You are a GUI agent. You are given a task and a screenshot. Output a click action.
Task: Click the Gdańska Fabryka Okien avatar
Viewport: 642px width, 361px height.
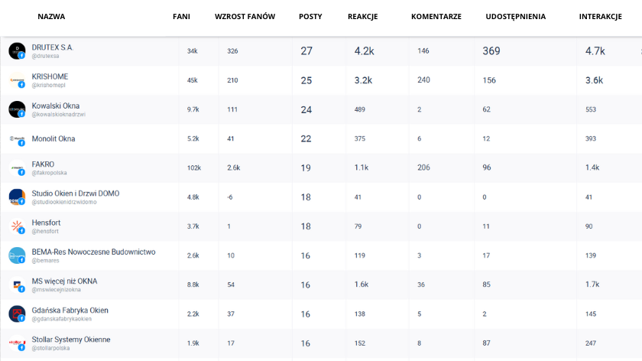(17, 314)
